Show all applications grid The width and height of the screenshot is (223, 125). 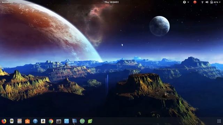click(219, 121)
